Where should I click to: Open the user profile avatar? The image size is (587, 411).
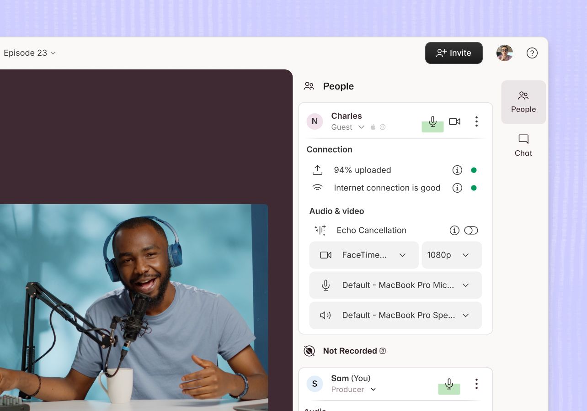click(x=505, y=53)
